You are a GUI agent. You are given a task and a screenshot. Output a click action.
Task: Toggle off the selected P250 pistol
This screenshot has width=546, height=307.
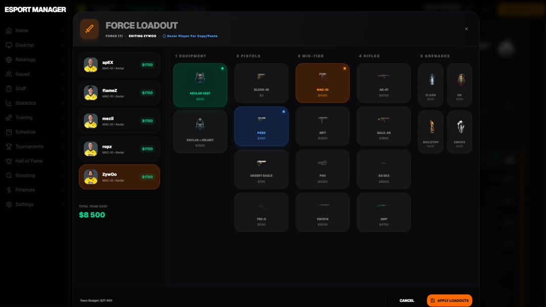click(261, 126)
